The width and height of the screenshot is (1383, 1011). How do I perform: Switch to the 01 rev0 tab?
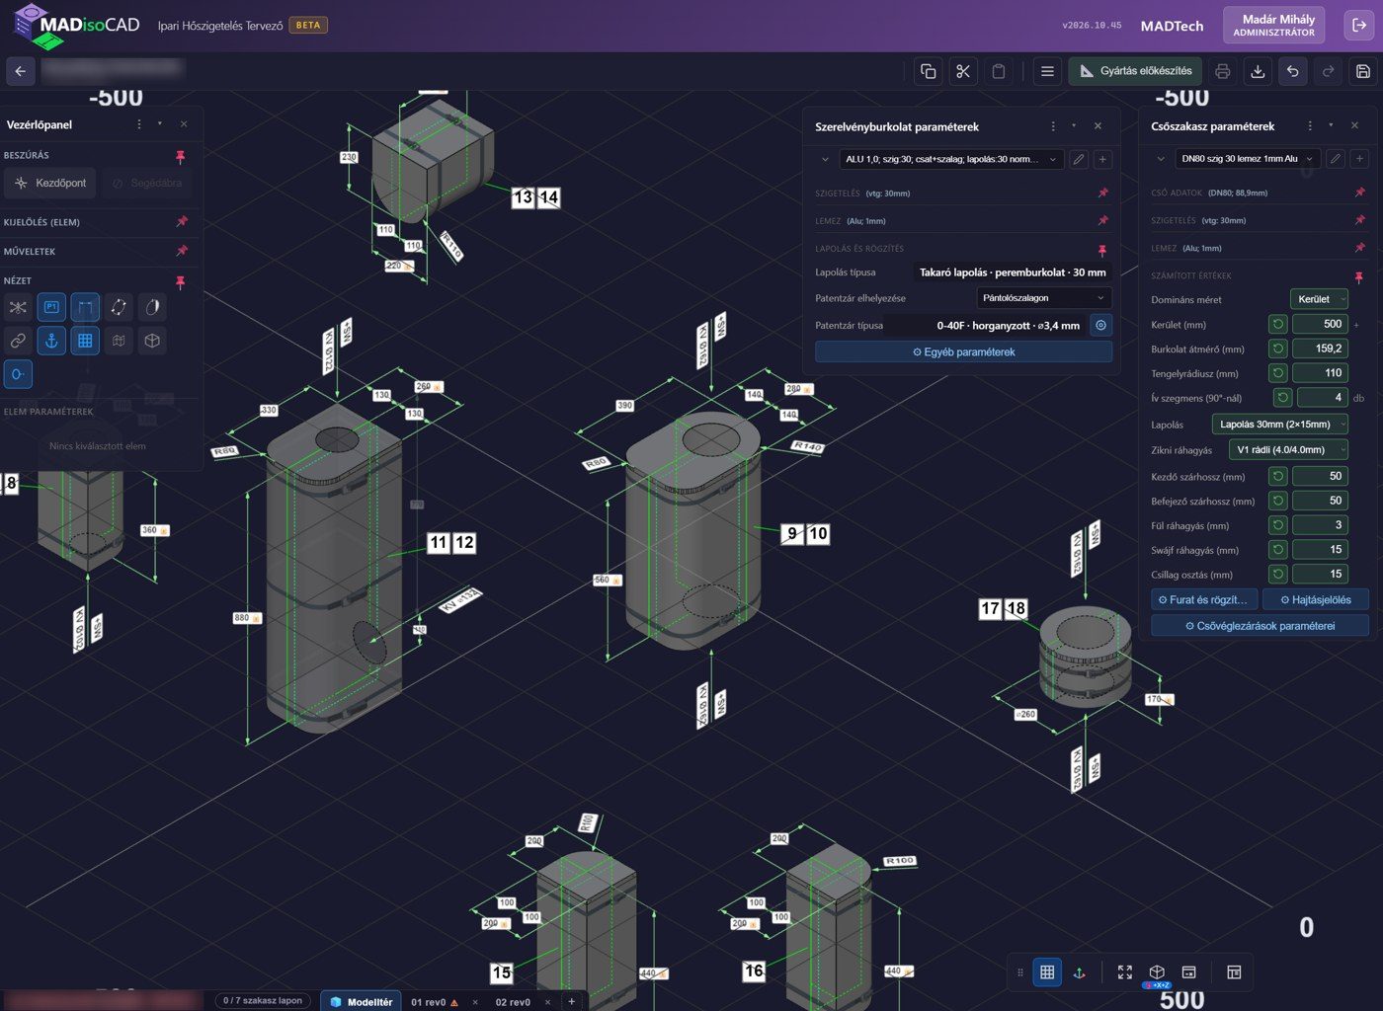pos(429,1002)
